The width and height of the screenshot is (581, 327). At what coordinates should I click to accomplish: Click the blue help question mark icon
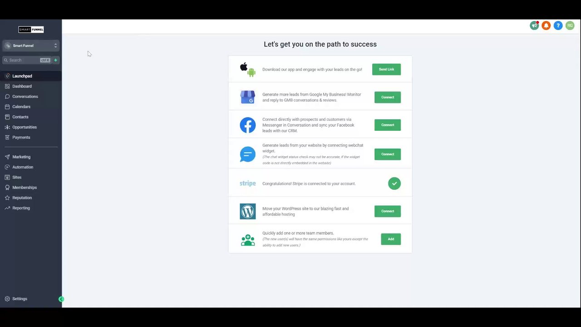[558, 26]
